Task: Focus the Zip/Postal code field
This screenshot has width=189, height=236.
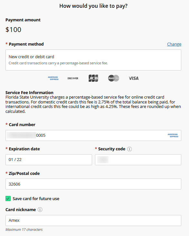Action: (x=93, y=184)
